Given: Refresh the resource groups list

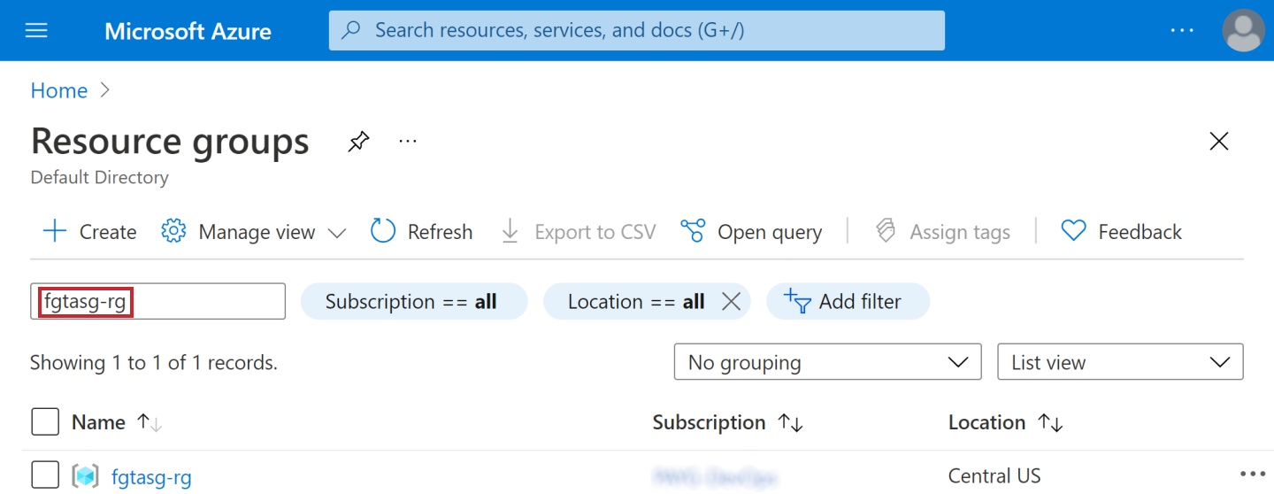Looking at the screenshot, I should point(440,232).
